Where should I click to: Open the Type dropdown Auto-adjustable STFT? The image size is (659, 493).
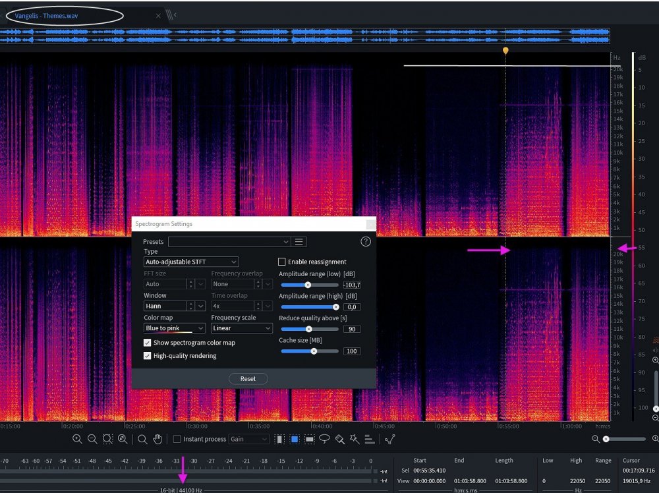(191, 262)
